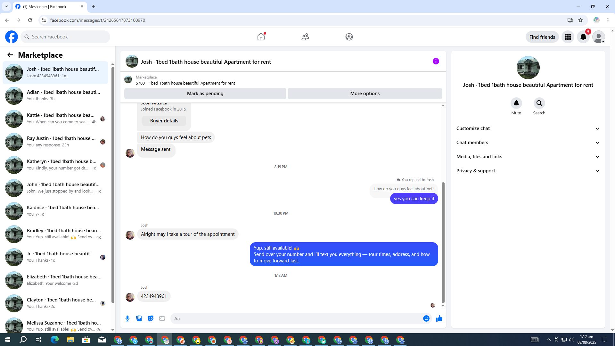615x346 pixels.
Task: Open the Facebook menu grid icon
Action: [568, 37]
